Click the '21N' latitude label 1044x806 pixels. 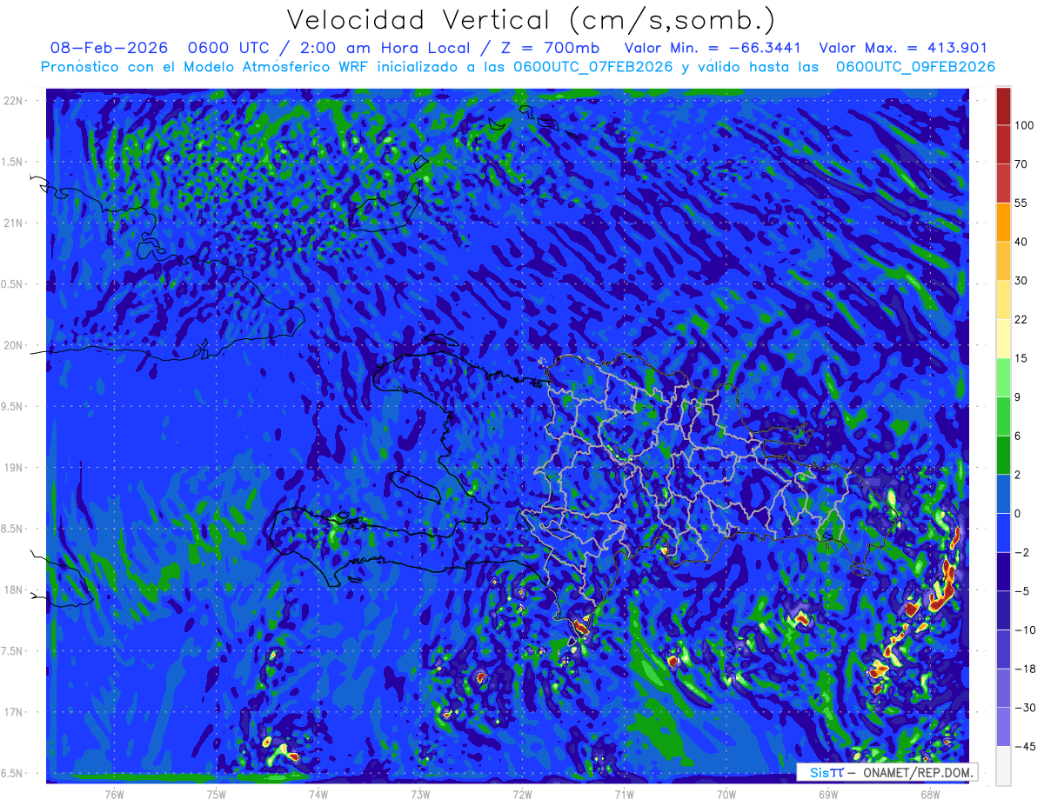pos(13,223)
